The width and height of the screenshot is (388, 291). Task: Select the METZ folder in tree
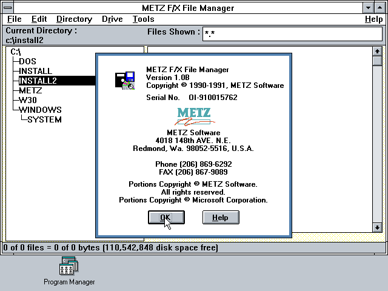[30, 90]
